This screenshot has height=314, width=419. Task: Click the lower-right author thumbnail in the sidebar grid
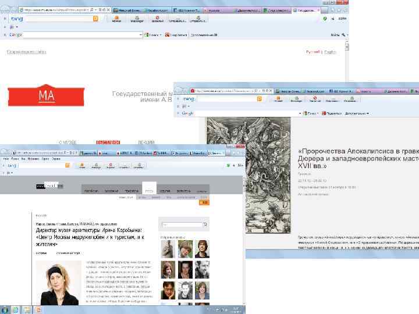[x=203, y=291]
